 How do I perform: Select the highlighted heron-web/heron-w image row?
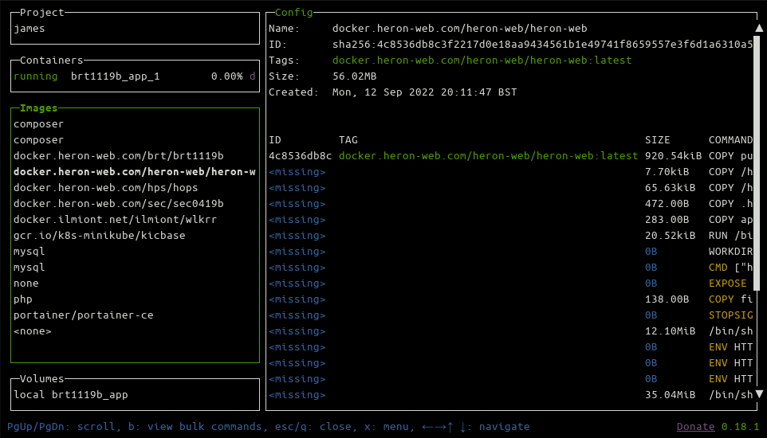click(x=135, y=171)
